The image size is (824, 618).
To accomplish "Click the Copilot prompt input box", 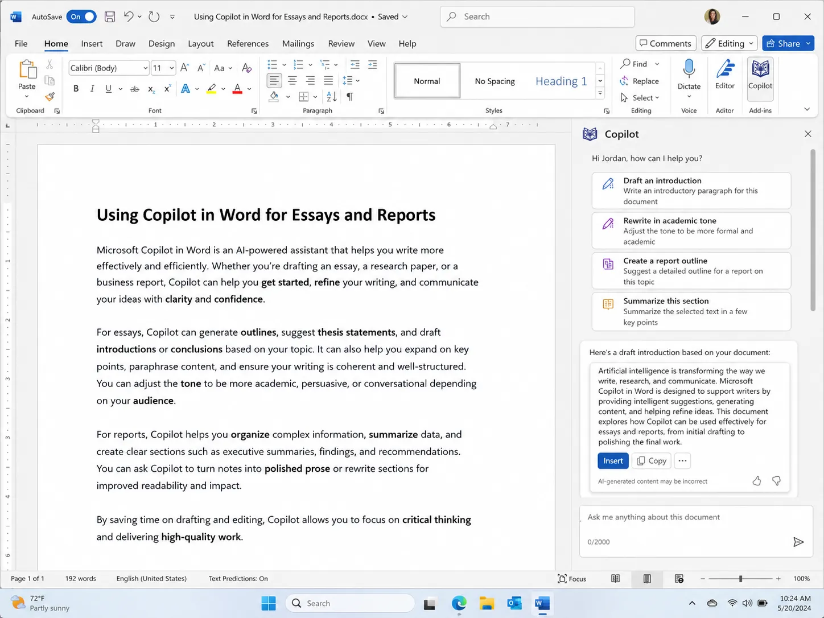I will (x=696, y=531).
